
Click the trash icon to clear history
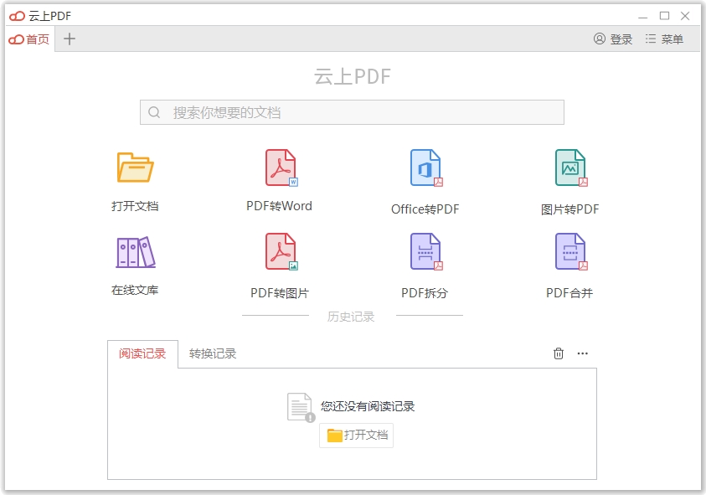(x=559, y=353)
